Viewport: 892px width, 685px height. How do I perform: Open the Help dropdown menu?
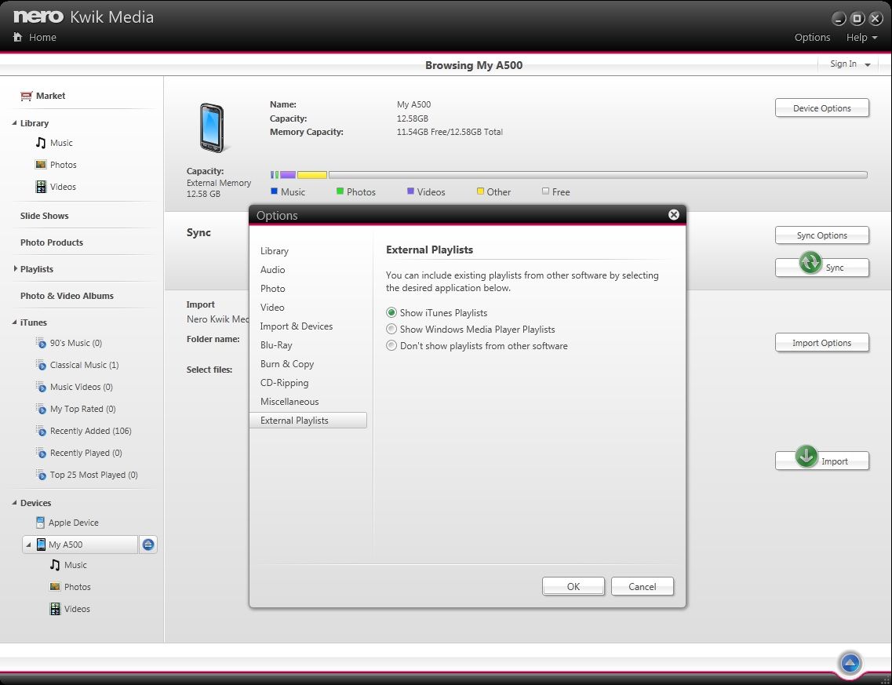(861, 37)
